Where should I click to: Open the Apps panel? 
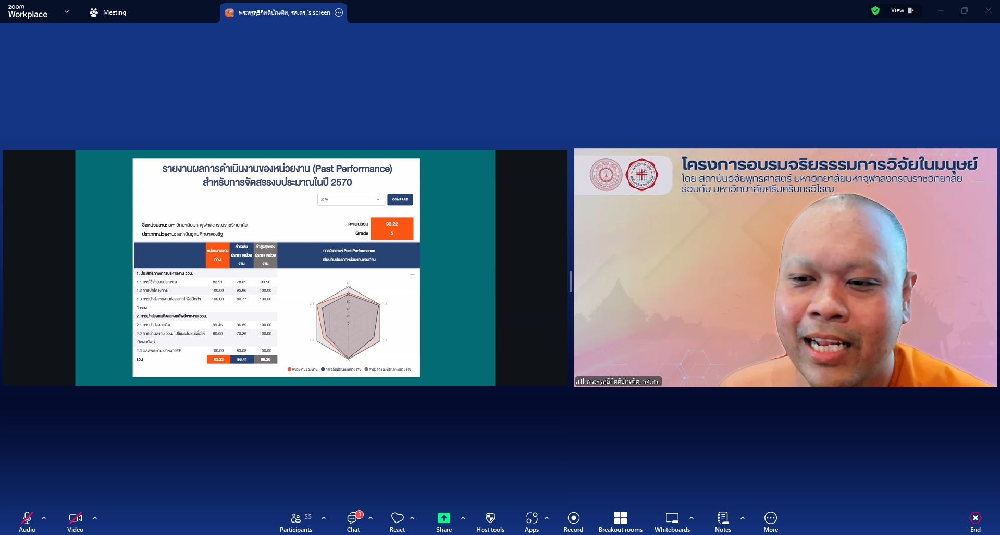point(532,521)
